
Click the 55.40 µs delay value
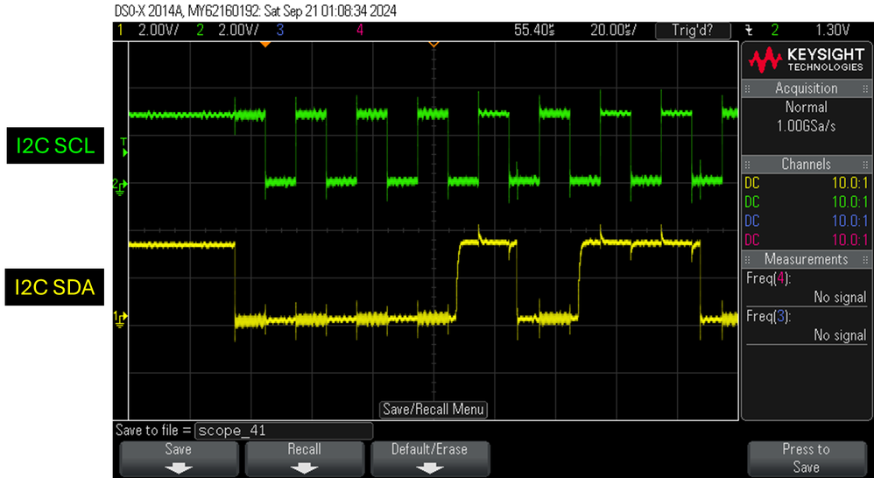(534, 30)
